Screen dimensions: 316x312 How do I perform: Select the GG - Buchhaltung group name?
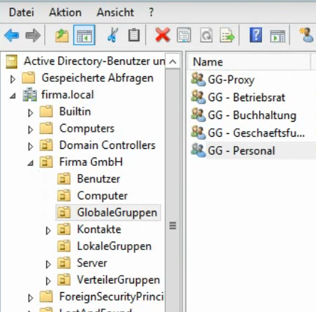click(x=252, y=115)
